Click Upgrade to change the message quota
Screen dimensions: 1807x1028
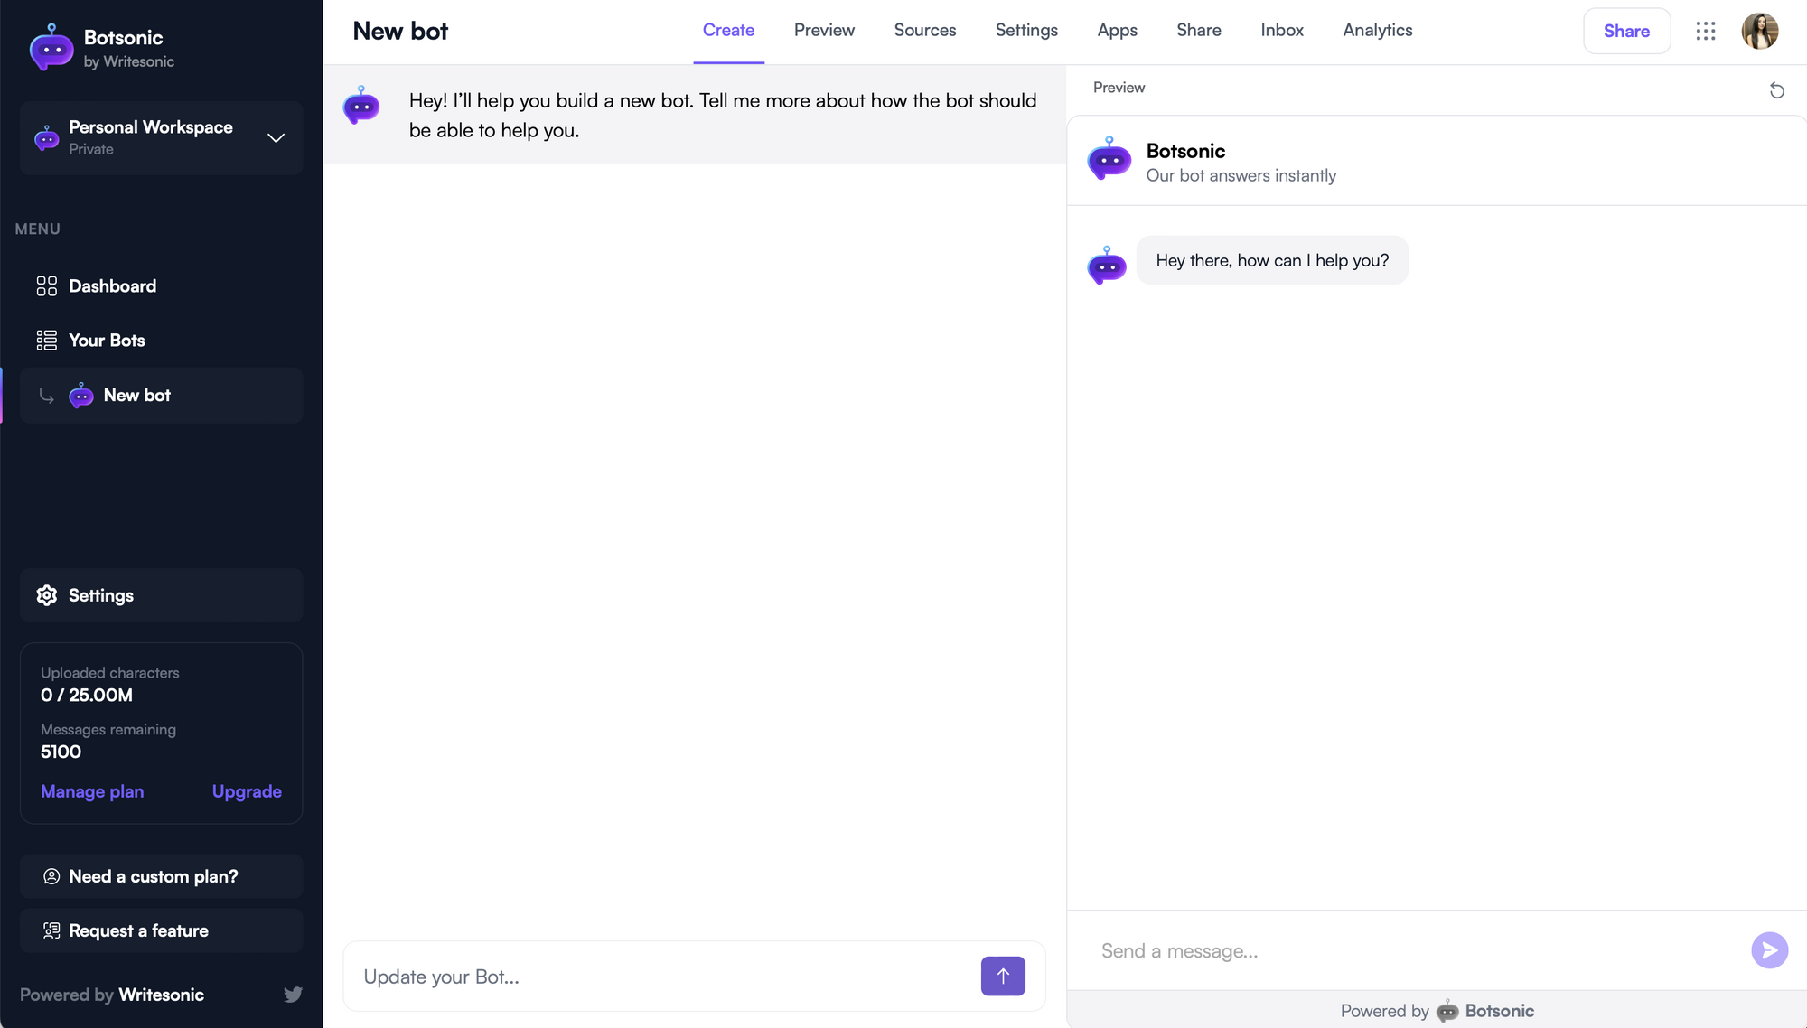tap(247, 791)
